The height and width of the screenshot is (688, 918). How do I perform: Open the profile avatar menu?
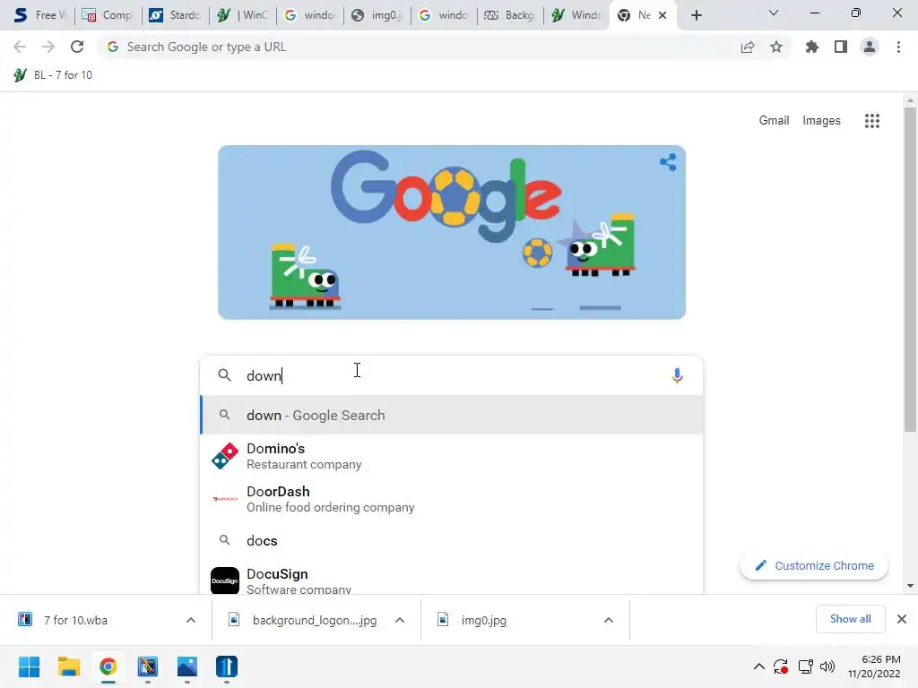(x=870, y=47)
